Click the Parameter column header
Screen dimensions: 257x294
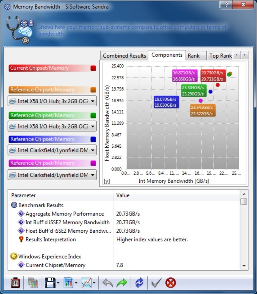point(61,195)
